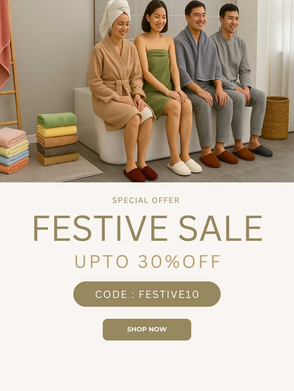The image size is (294, 391).
Task: Select the woven wicker basket
Action: (x=275, y=118)
